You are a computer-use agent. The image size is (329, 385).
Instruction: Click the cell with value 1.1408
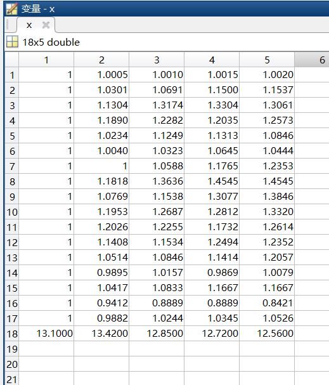click(101, 242)
